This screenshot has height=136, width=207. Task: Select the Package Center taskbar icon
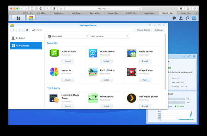coord(31,18)
